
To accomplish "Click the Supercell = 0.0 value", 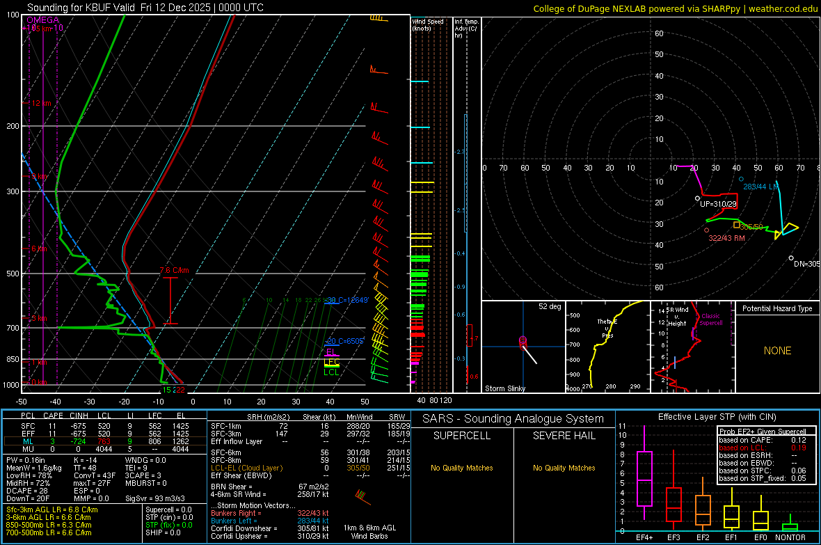I will [x=168, y=510].
